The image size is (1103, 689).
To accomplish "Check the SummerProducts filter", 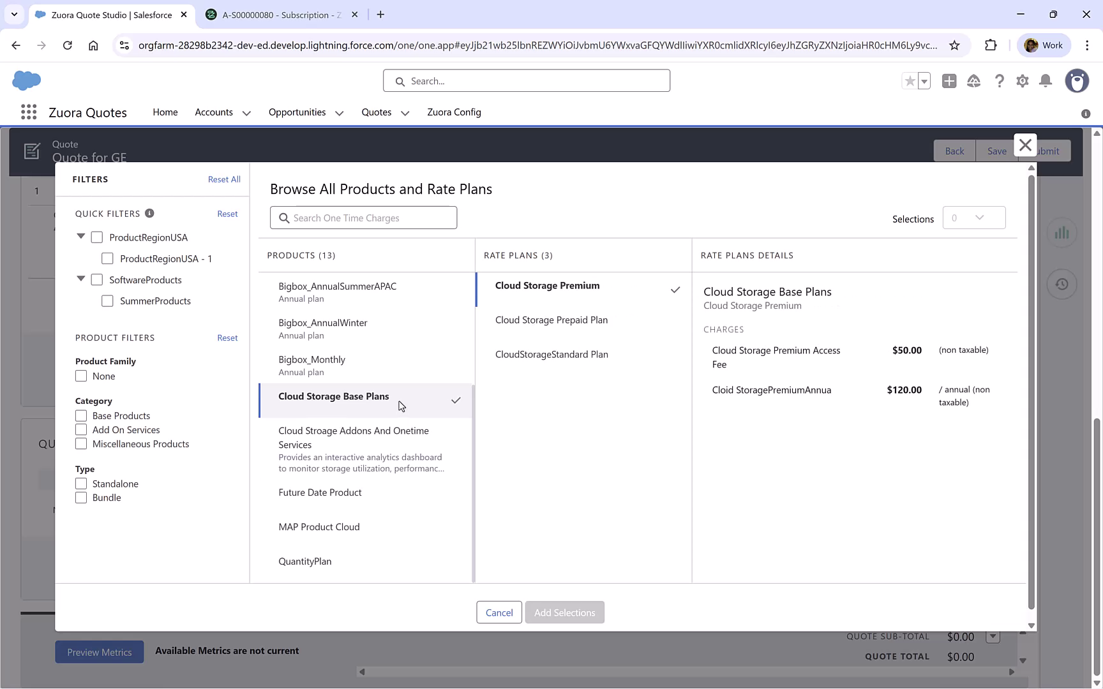I will click(x=107, y=300).
